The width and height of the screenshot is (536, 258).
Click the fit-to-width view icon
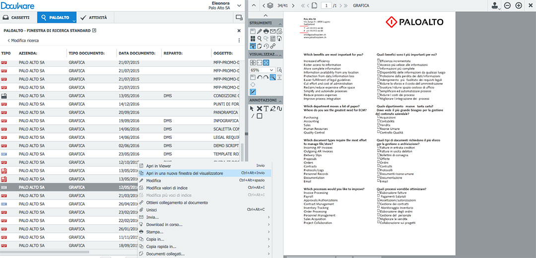click(x=260, y=63)
